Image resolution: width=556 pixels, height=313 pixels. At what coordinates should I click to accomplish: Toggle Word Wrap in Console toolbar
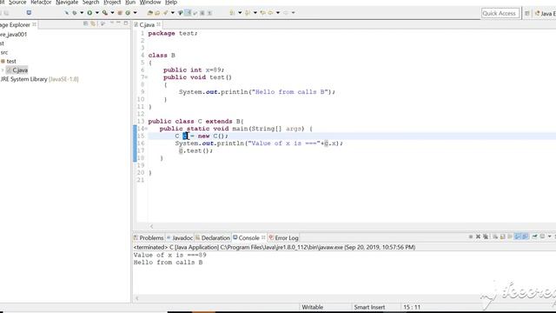(510, 236)
